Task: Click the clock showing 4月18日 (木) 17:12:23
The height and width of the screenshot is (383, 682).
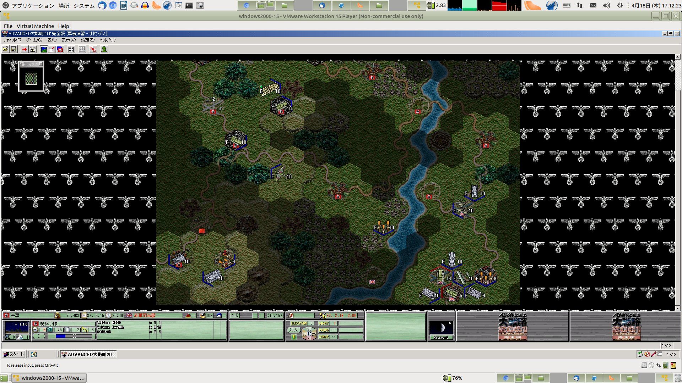Action: 656,6
